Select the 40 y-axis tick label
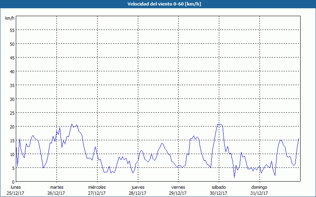This screenshot has height=197, width=316. point(12,71)
